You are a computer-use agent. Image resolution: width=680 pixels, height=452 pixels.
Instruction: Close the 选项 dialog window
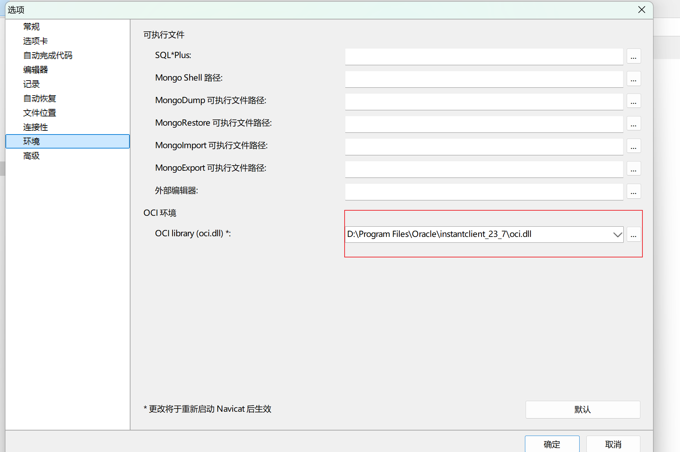tap(642, 10)
